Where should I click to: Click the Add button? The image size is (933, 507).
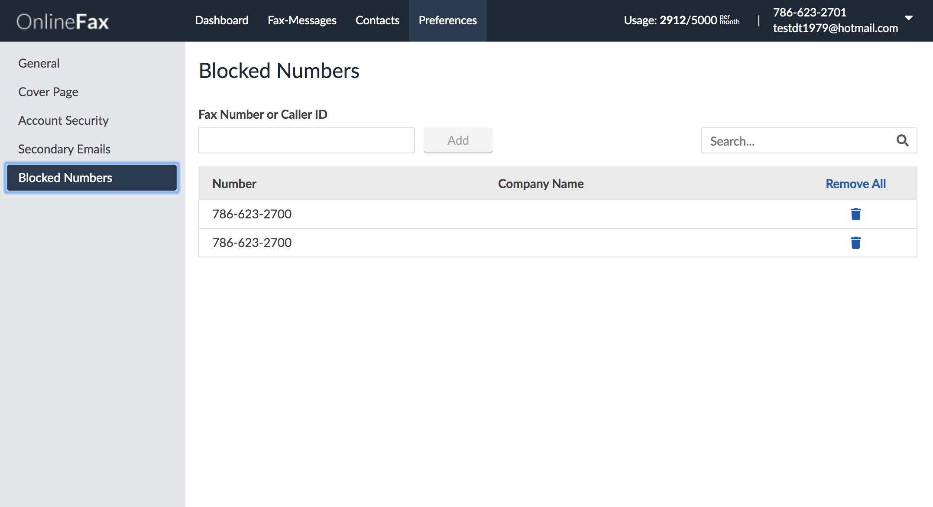[458, 140]
